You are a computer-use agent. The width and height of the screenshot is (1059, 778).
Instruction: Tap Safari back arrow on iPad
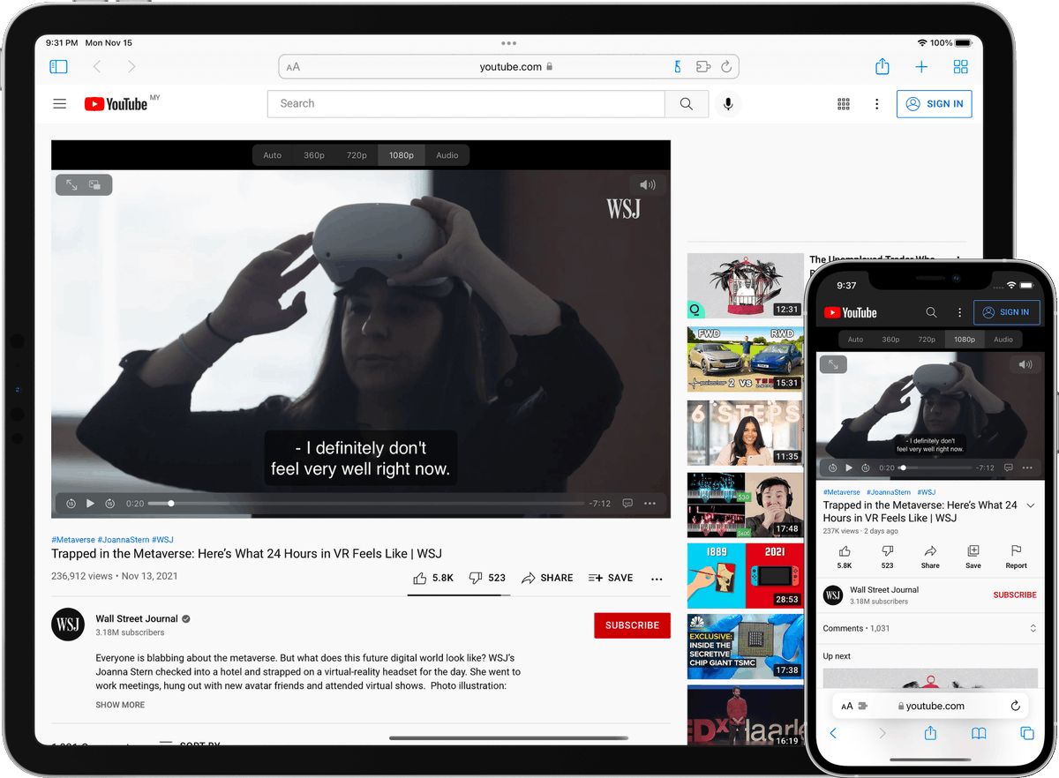(x=97, y=66)
